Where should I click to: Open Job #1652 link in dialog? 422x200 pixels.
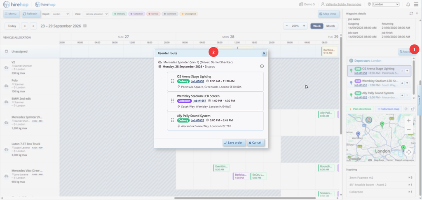coord(197,120)
